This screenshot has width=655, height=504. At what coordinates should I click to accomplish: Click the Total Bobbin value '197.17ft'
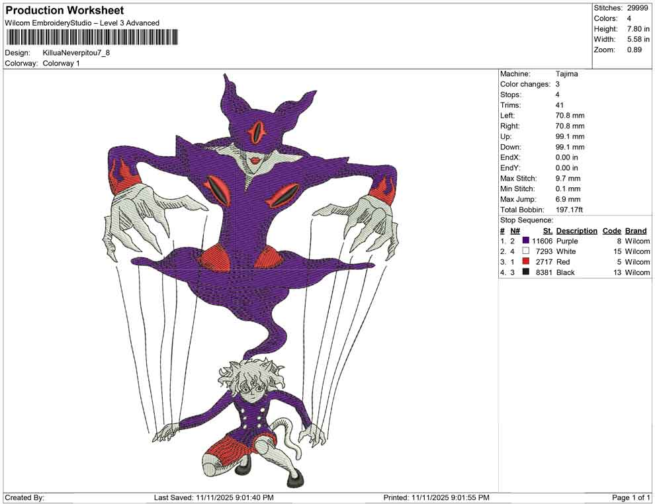[x=570, y=210]
